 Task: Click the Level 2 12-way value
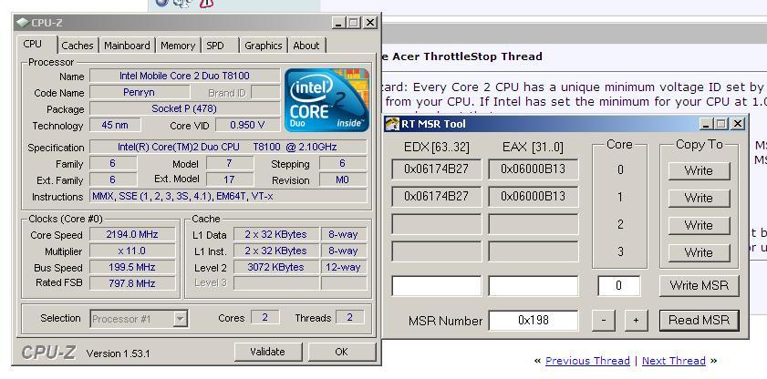344,267
